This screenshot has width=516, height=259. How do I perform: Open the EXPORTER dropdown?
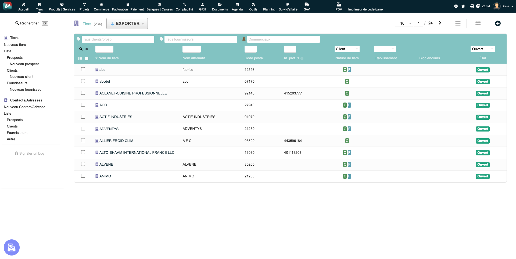coord(127,24)
